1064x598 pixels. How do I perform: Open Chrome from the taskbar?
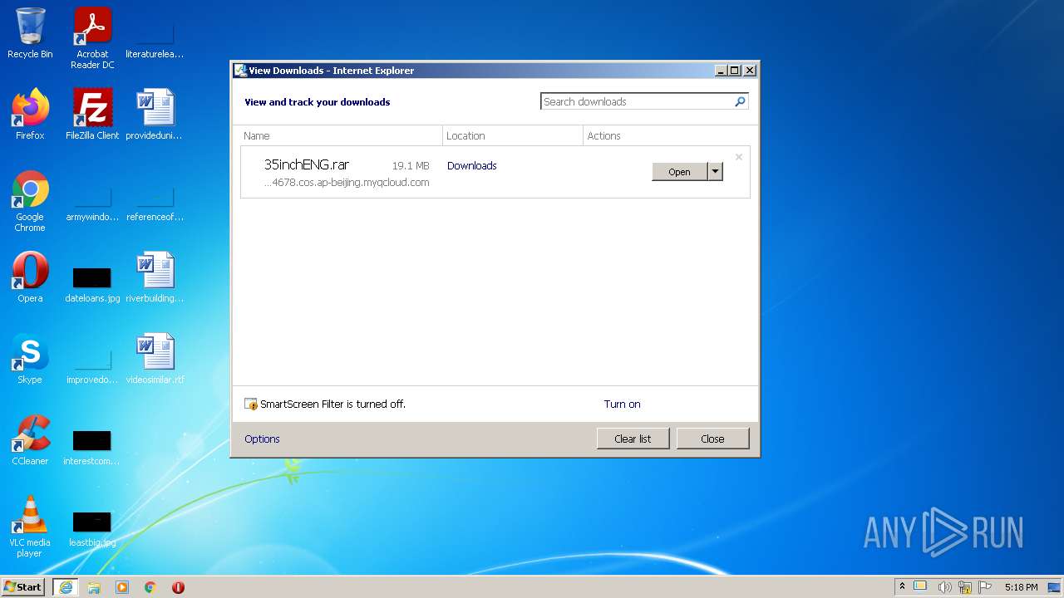pos(150,587)
